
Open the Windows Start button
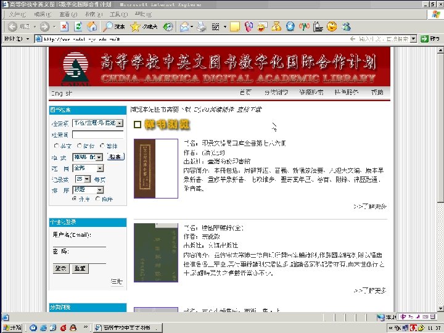(12, 327)
